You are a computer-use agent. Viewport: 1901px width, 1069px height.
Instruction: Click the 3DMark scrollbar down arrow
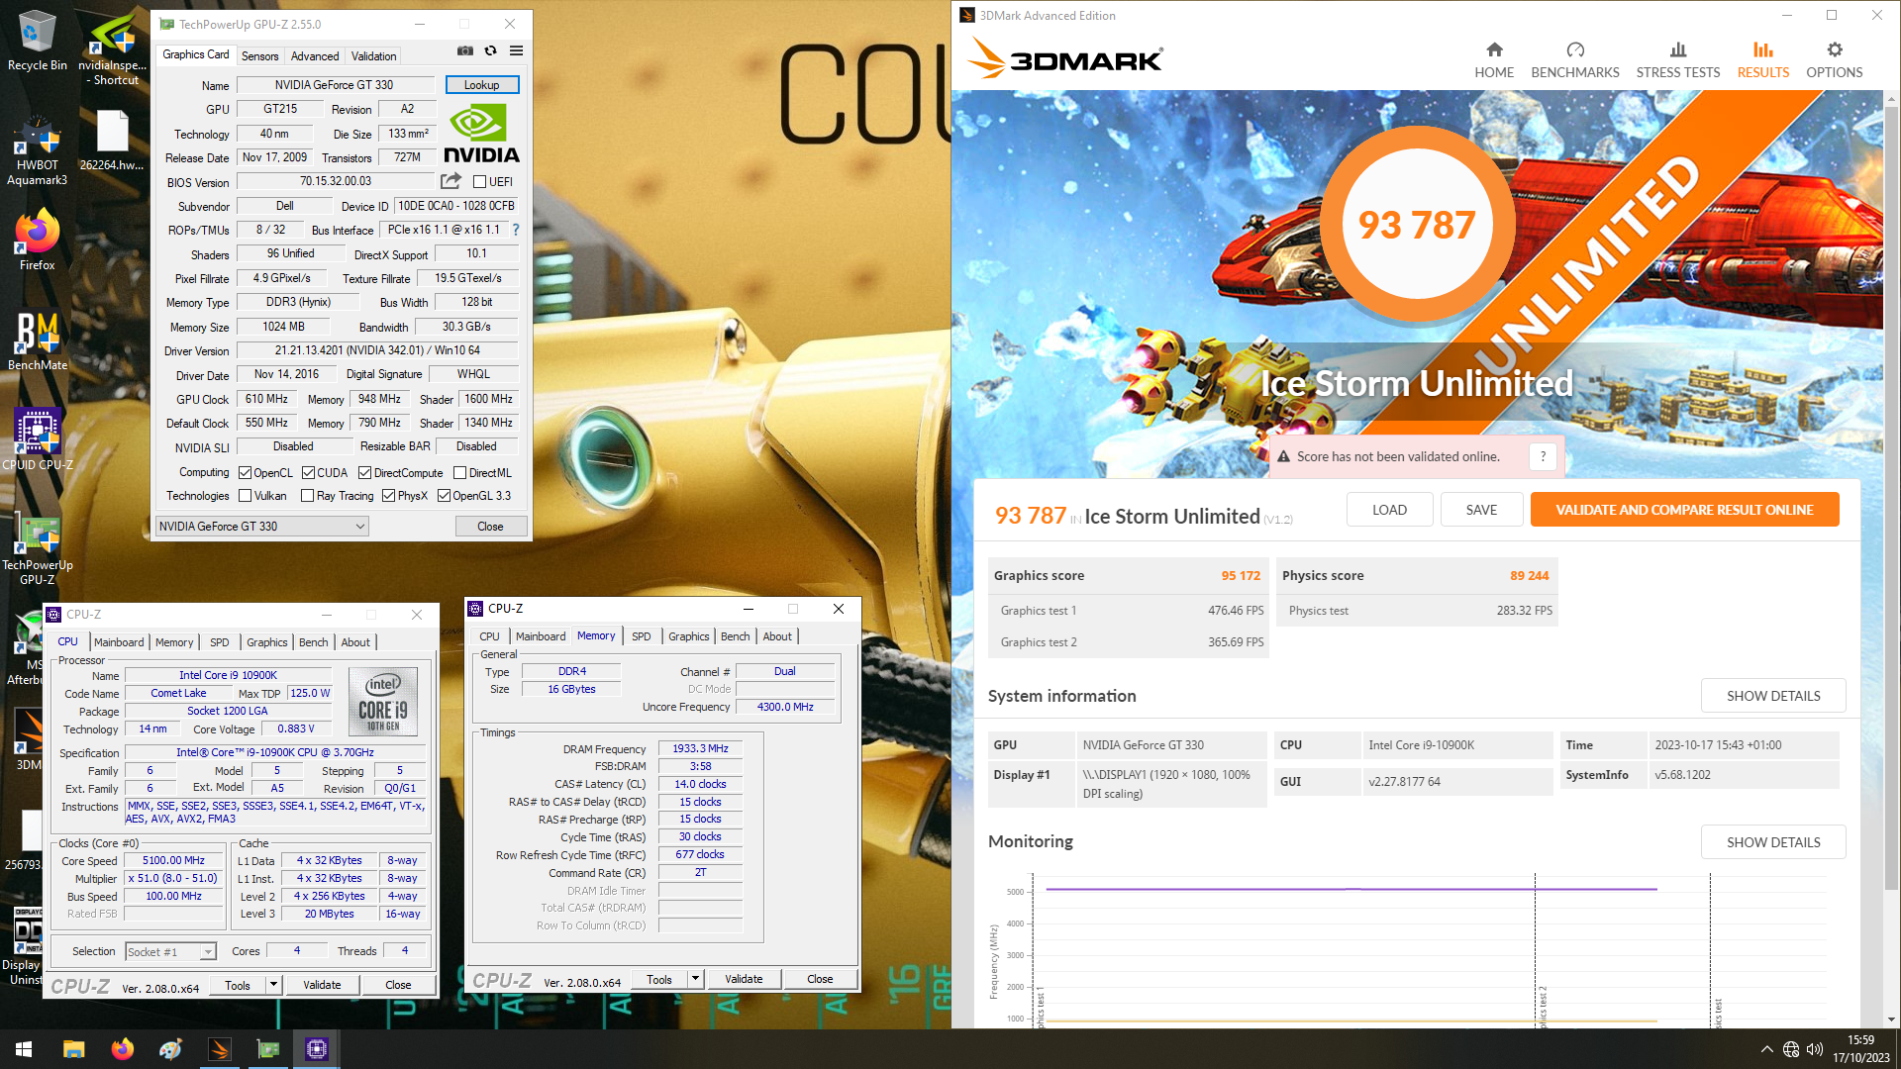click(1891, 1020)
